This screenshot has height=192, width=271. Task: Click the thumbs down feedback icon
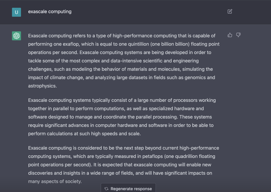click(238, 35)
